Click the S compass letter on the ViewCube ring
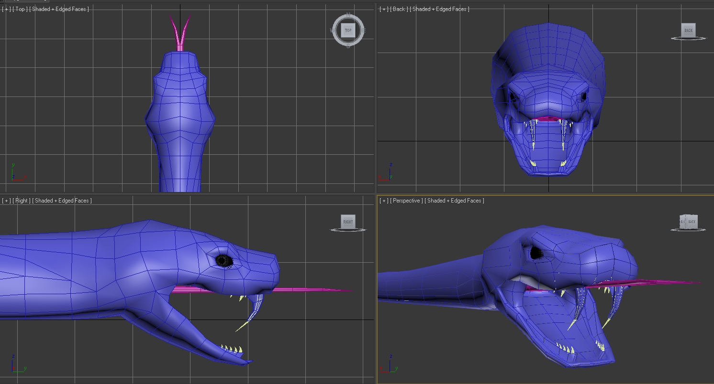 click(348, 46)
